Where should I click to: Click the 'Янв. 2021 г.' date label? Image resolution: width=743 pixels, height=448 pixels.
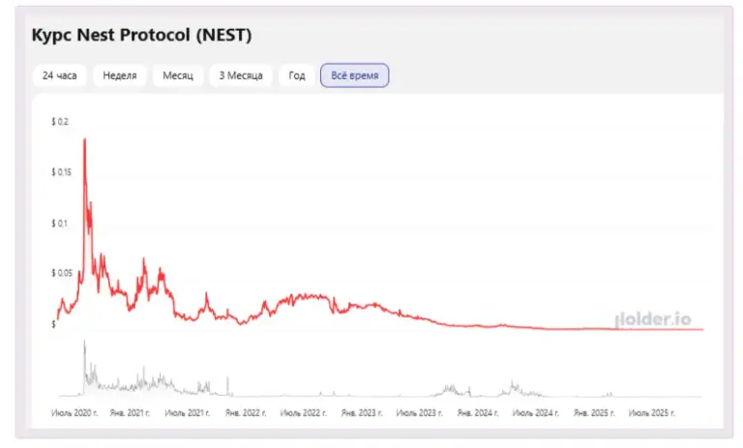pos(130,413)
